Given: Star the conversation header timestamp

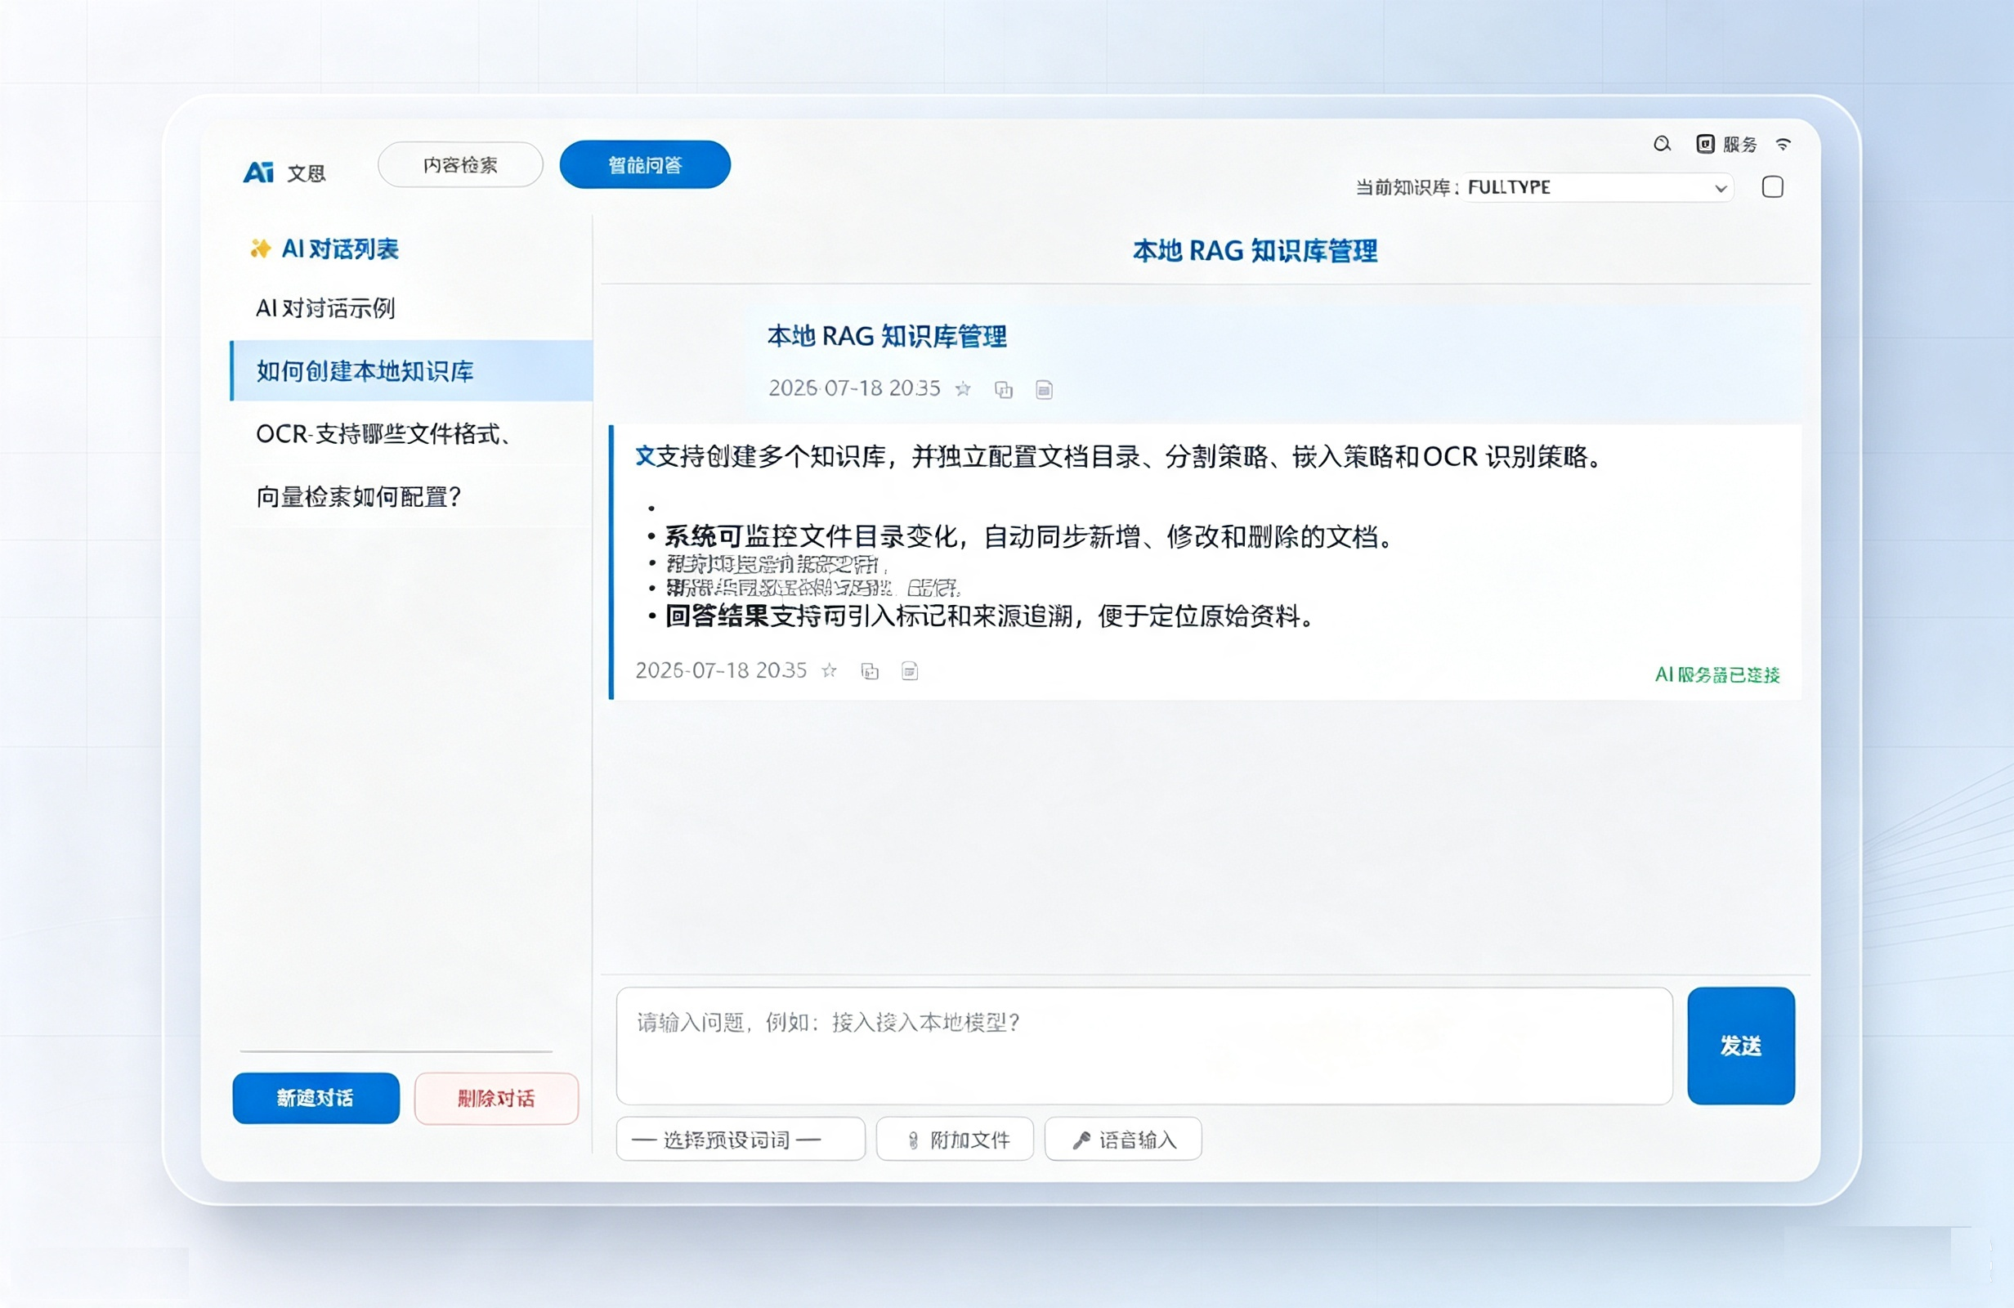Looking at the screenshot, I should pyautogui.click(x=962, y=388).
